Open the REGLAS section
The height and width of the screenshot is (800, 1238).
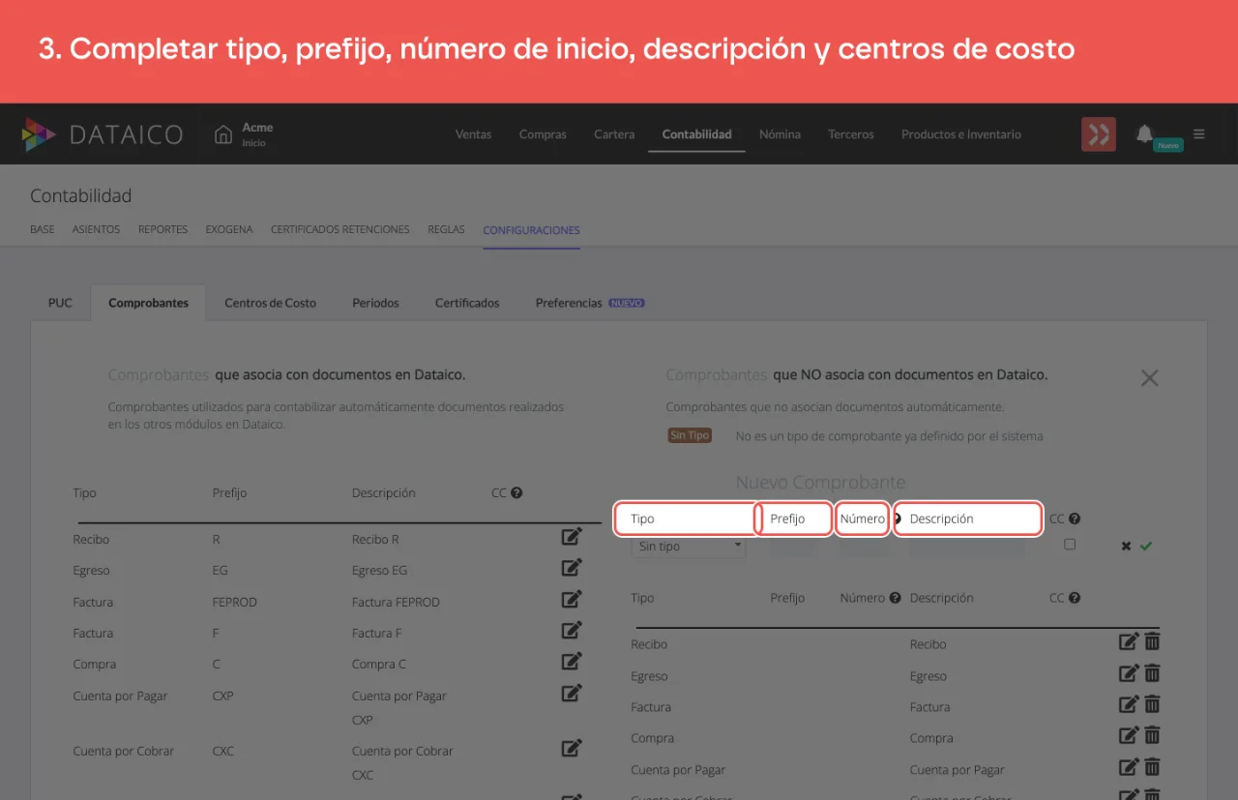446,230
